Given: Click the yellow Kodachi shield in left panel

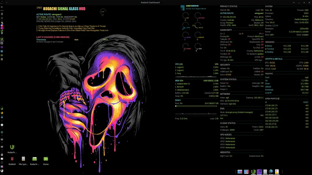Looking at the screenshot, I should (x=2, y=113).
